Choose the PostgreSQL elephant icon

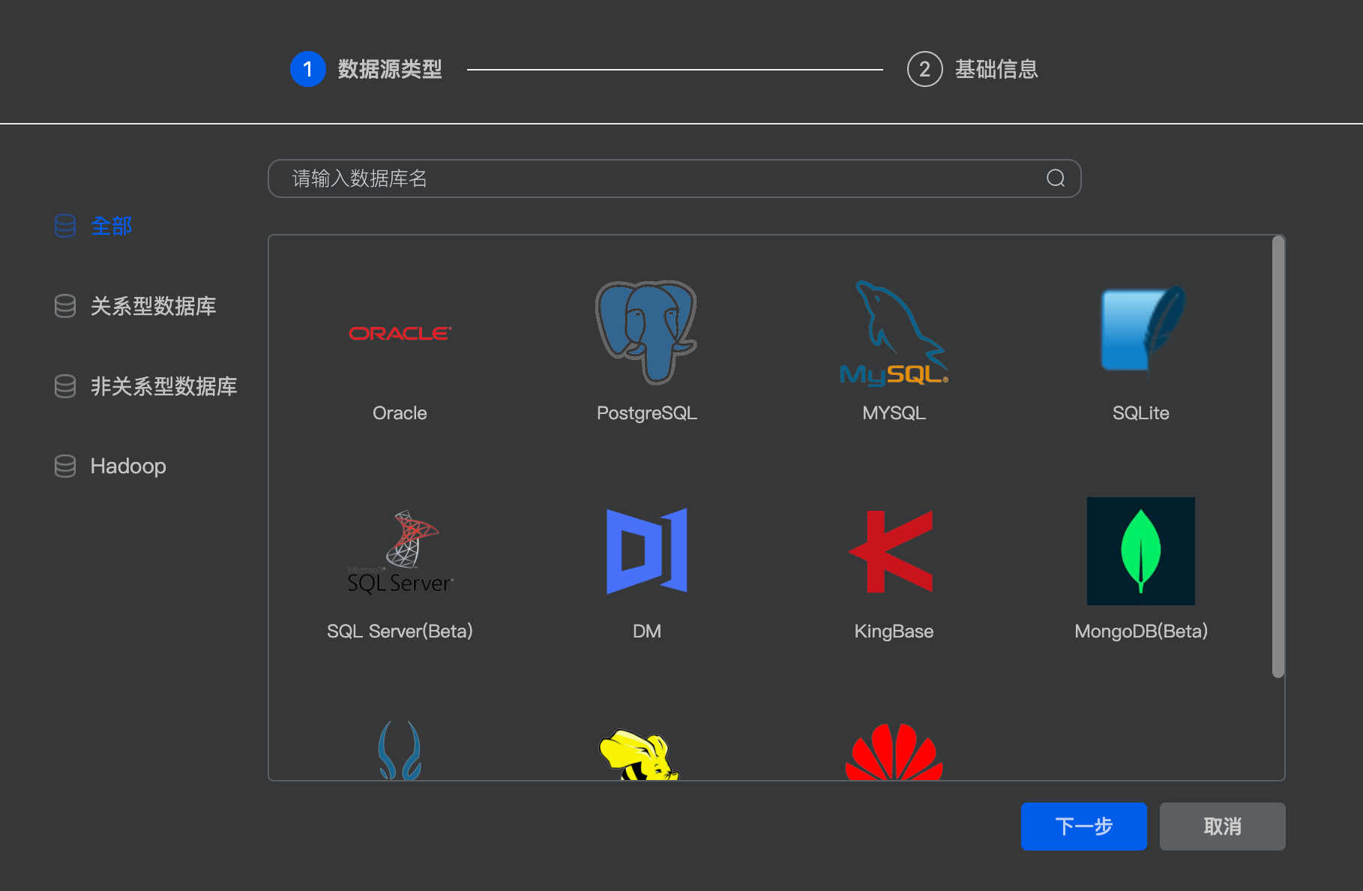coord(646,332)
